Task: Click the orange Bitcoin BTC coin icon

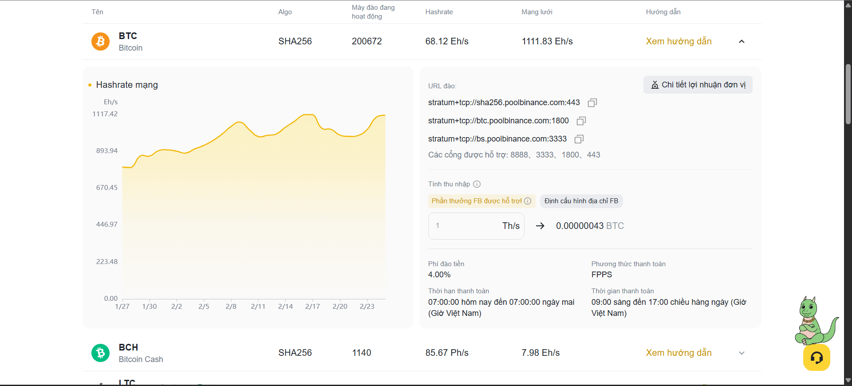Action: [x=100, y=42]
